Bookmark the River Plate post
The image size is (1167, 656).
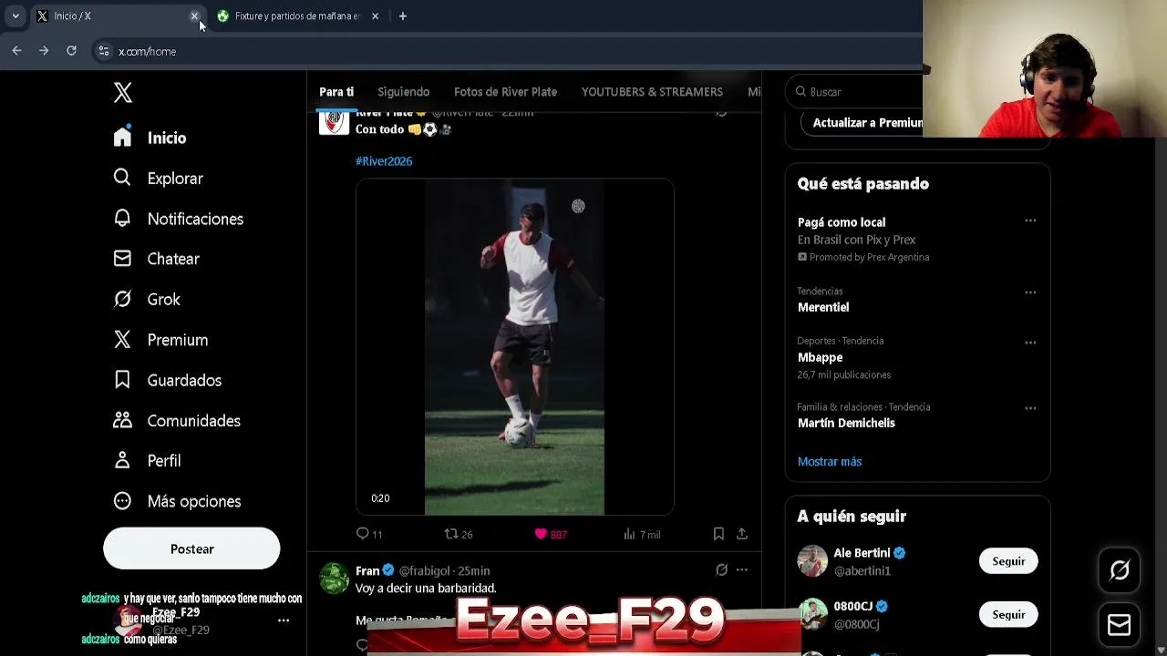718,534
